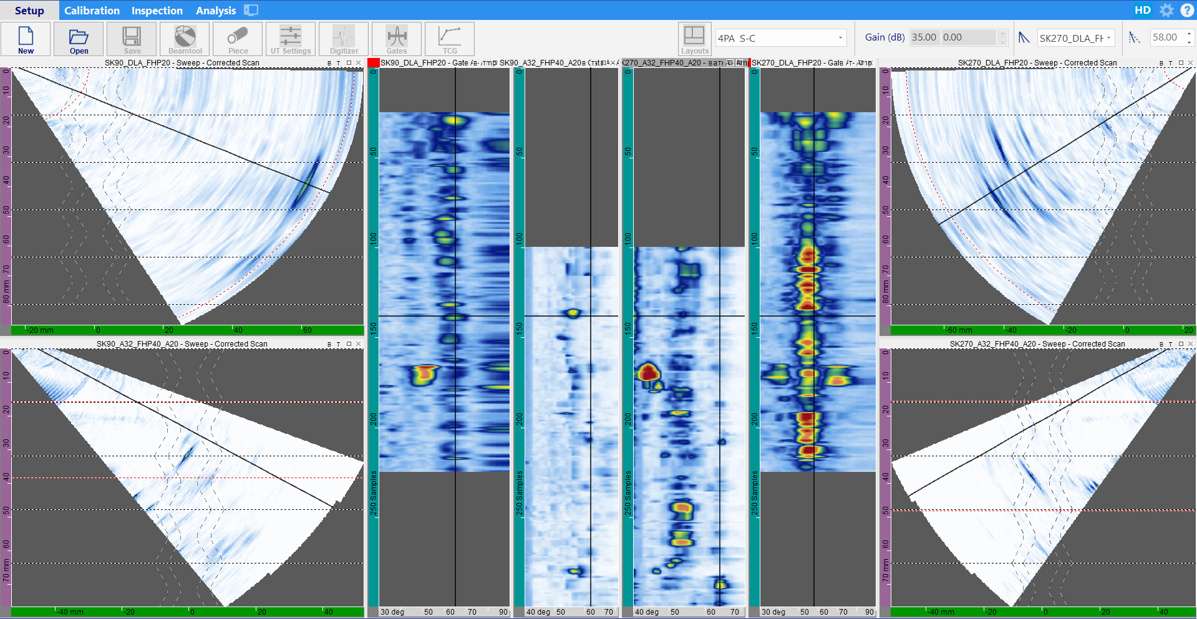Click the Digitizer waveform icon
This screenshot has height=619, width=1197.
point(344,40)
